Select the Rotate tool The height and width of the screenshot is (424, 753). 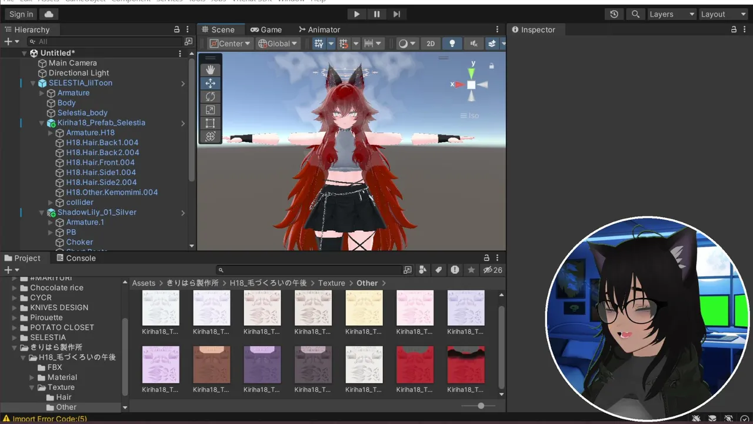pos(210,97)
